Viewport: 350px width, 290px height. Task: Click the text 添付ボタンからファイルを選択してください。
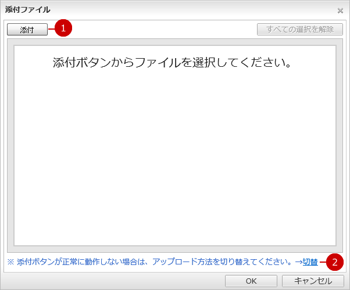pyautogui.click(x=172, y=62)
